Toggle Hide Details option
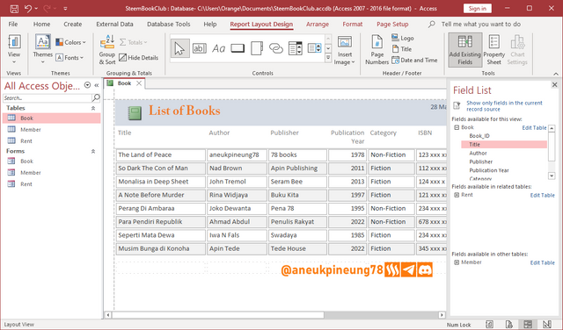Image resolution: width=563 pixels, height=330 pixels. (139, 57)
